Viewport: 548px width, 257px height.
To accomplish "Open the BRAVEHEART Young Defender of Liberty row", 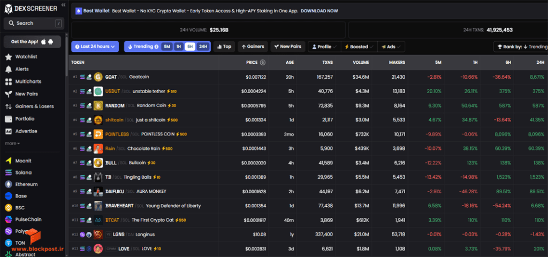I will pyautogui.click(x=308, y=206).
